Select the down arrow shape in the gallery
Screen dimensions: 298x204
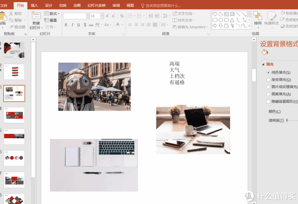[220, 25]
